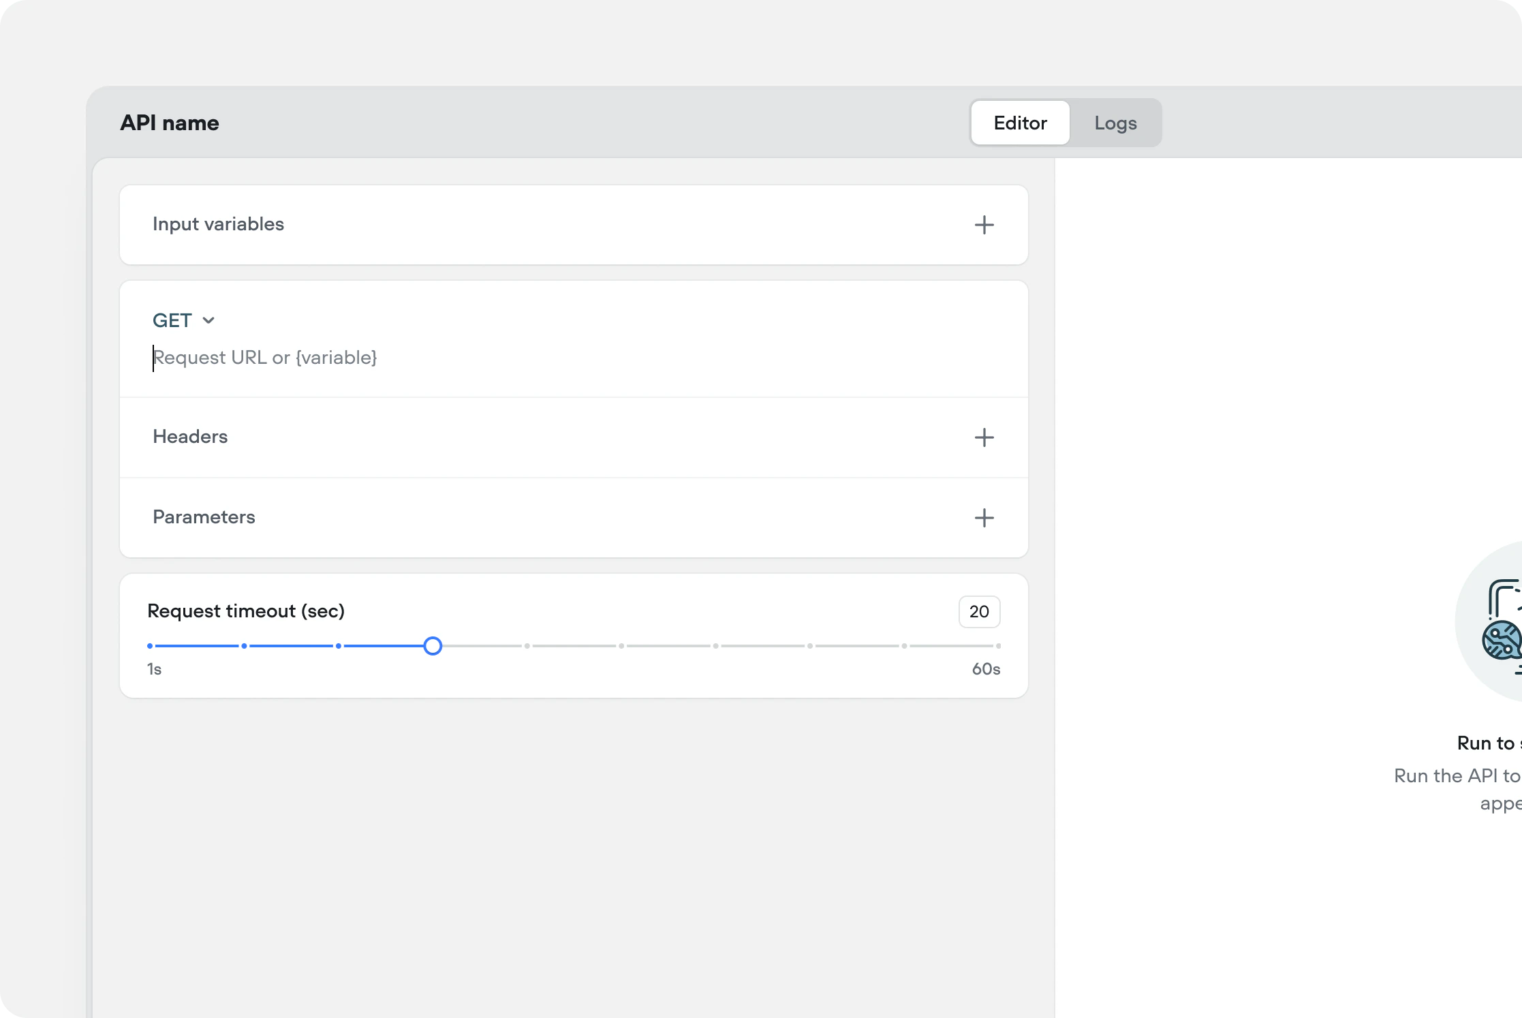This screenshot has height=1018, width=1522.
Task: Click the 'Run the API' instruction text
Action: point(1458,776)
